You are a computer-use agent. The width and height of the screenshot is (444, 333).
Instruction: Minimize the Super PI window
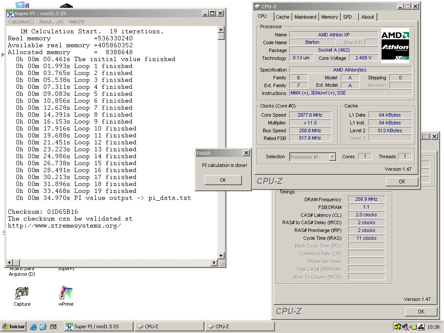(x=205, y=13)
